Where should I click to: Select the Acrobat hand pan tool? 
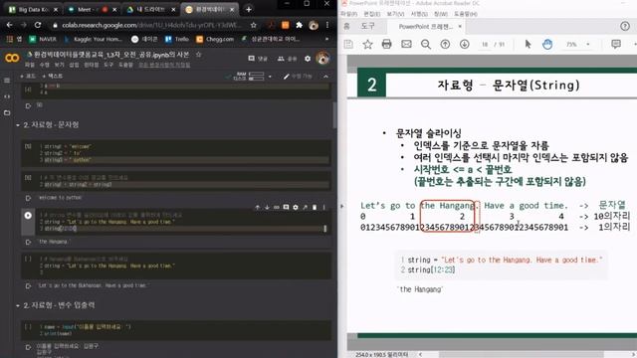pyautogui.click(x=547, y=44)
